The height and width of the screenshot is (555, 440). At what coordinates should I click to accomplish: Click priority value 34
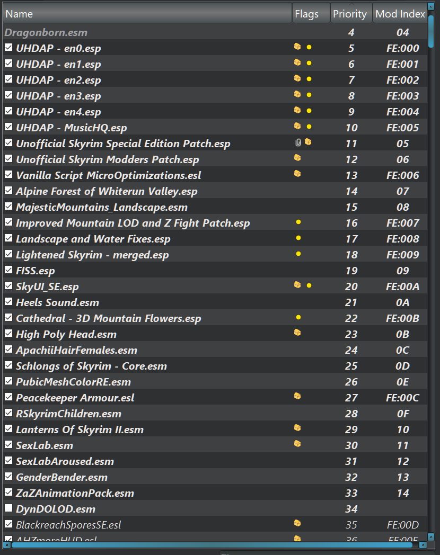coord(351,508)
